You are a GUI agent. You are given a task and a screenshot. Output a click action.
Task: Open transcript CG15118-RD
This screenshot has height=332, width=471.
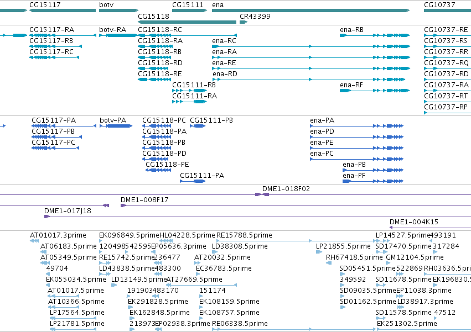point(160,63)
